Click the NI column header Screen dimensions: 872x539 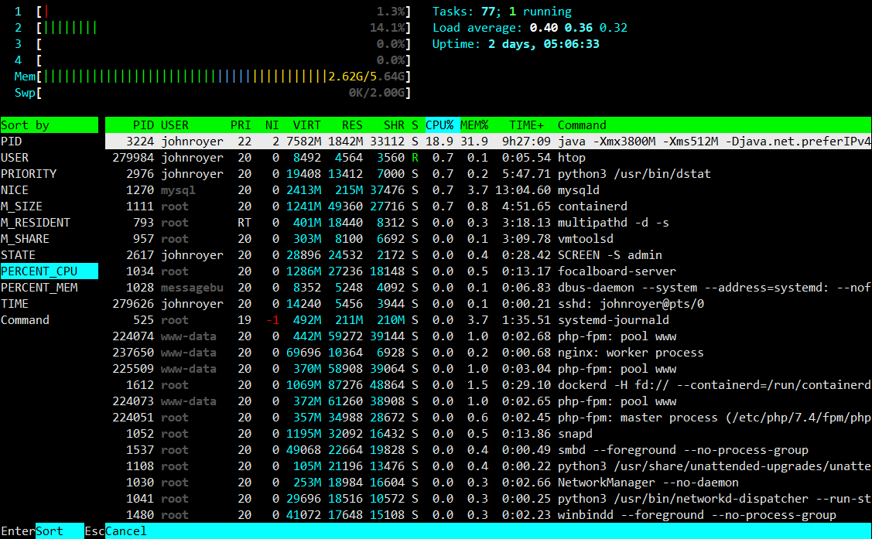(x=272, y=125)
